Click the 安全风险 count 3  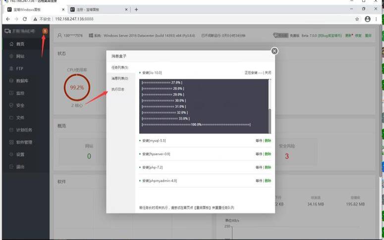287,156
